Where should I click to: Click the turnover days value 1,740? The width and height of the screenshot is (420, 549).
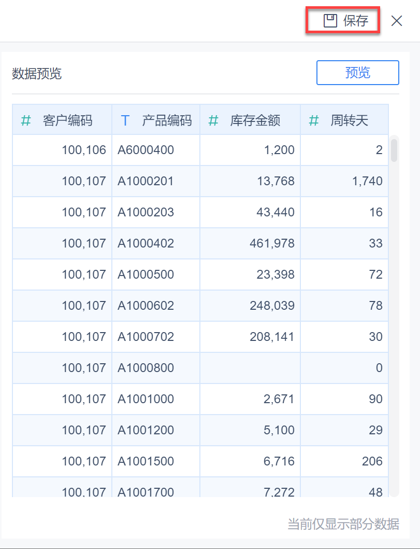pos(344,181)
